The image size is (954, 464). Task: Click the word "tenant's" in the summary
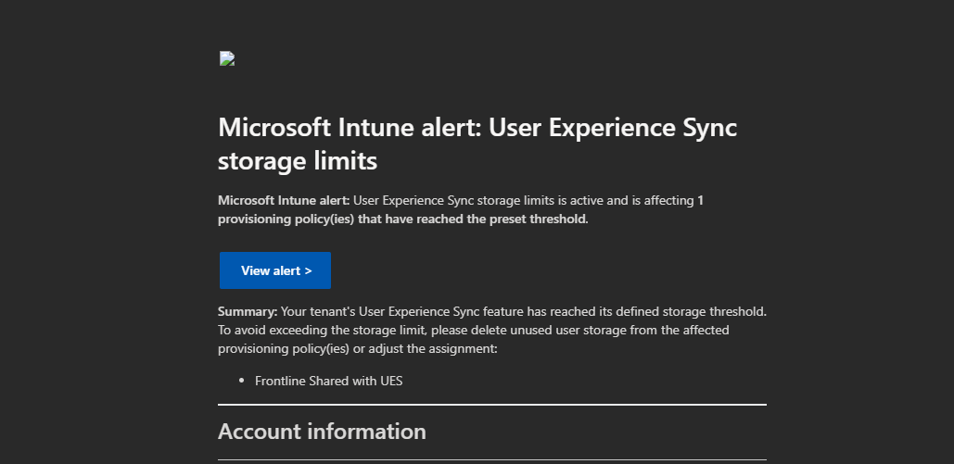pyautogui.click(x=330, y=311)
